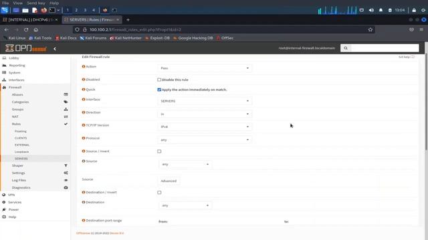Bookmark this page with star icon
The height and width of the screenshot is (240, 428).
(370, 29)
